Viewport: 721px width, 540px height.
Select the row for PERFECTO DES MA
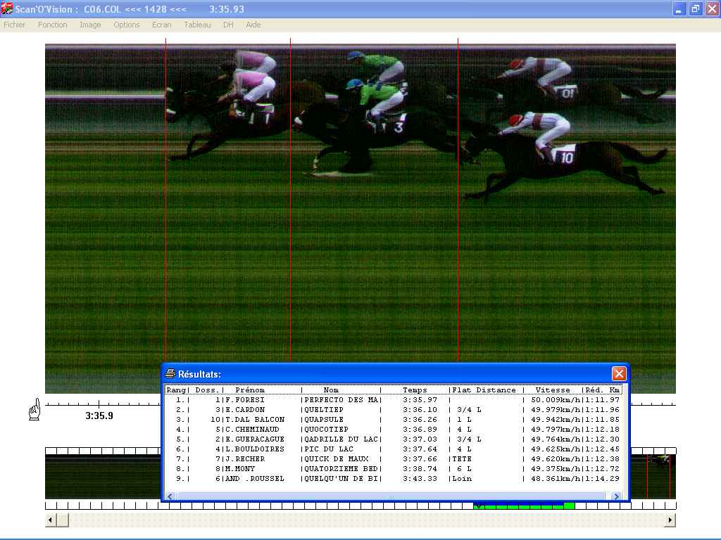[393, 400]
